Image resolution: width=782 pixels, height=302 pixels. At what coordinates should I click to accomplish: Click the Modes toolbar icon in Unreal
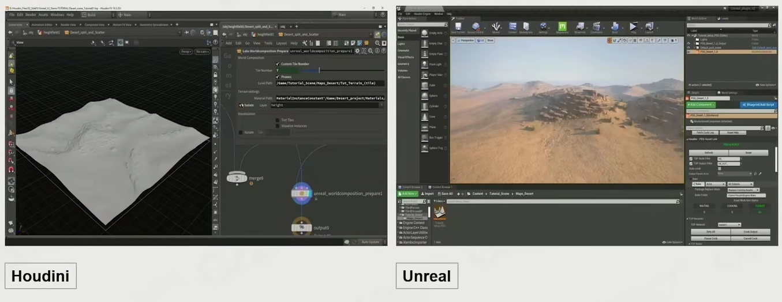pyautogui.click(x=496, y=28)
